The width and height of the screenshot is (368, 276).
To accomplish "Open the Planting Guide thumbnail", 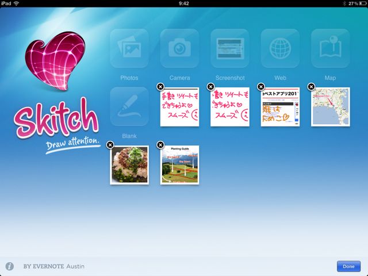I will tap(180, 165).
